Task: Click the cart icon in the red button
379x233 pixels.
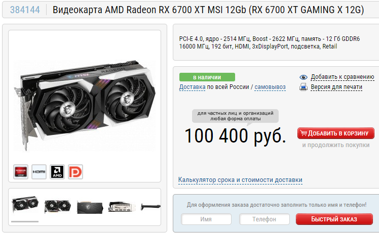Action: tap(304, 133)
